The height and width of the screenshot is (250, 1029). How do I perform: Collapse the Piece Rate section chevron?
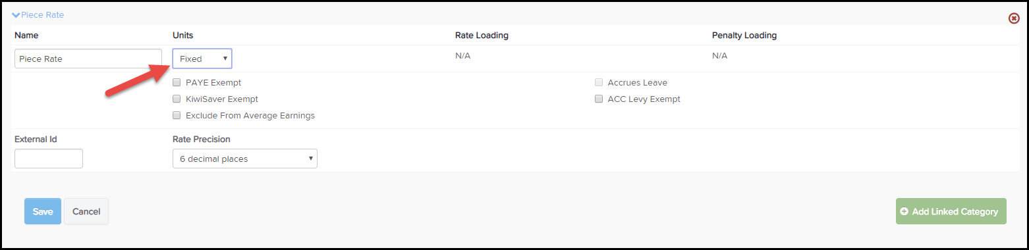(16, 14)
